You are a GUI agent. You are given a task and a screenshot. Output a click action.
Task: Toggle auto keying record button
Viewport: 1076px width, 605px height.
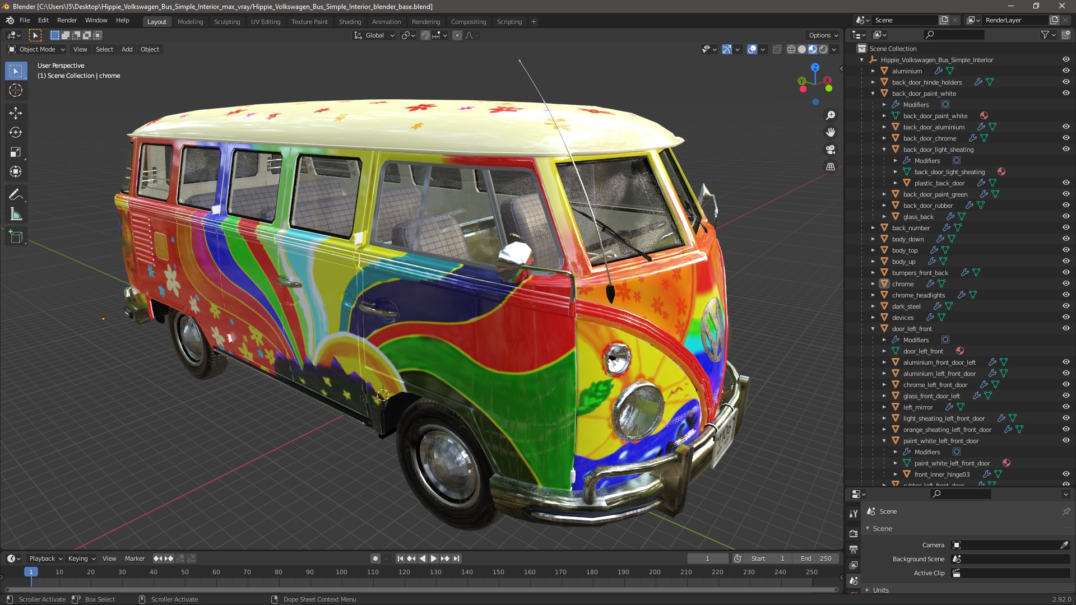pyautogui.click(x=375, y=559)
